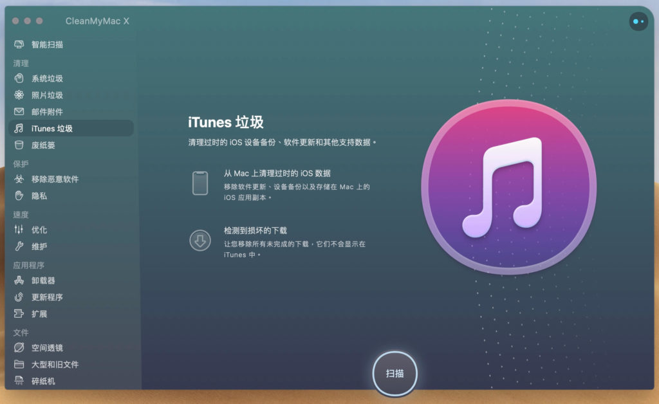The width and height of the screenshot is (659, 404).
Task: Click the 保护 section label
Action: point(21,164)
